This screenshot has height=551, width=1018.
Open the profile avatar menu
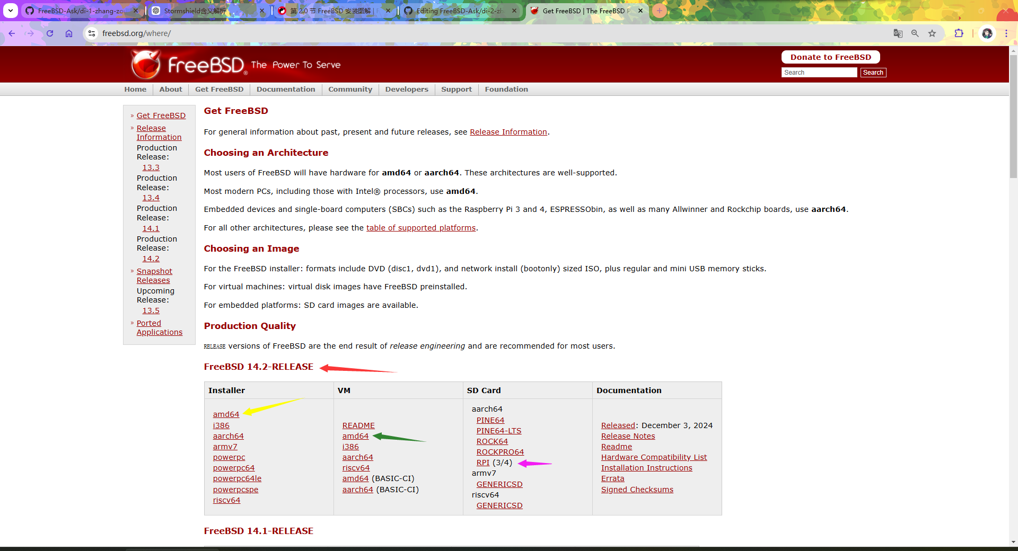(987, 33)
